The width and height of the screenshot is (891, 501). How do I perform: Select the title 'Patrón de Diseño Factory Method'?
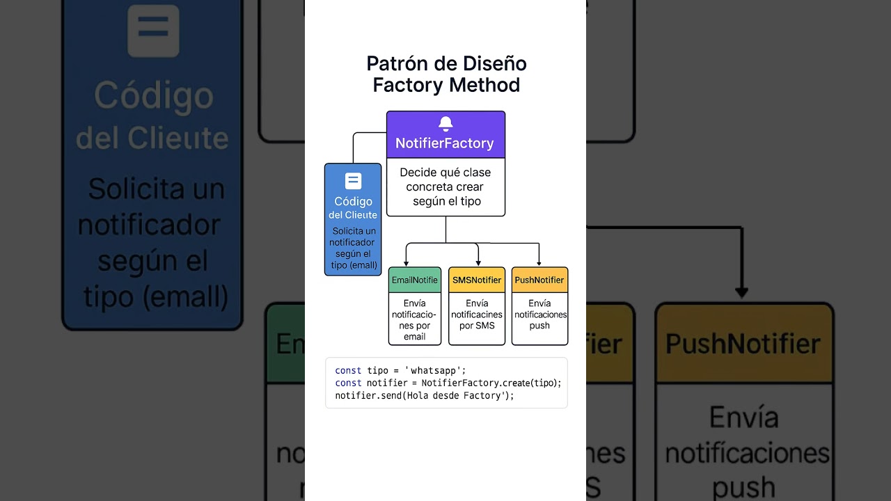pos(446,74)
